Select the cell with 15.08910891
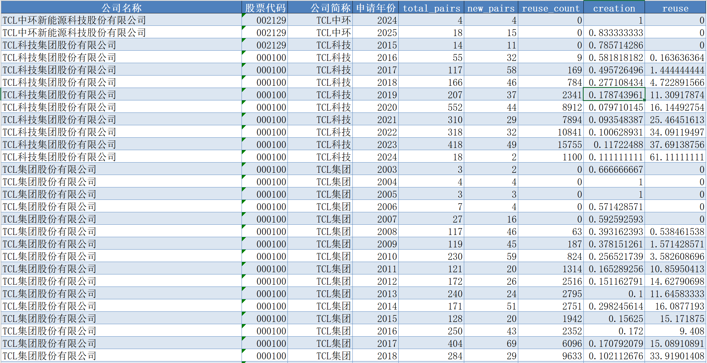Screen dimensions: 707x363 coord(675,343)
